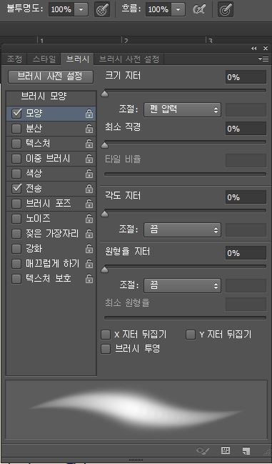Click the 각도 지터 percentage field

[x=246, y=197]
